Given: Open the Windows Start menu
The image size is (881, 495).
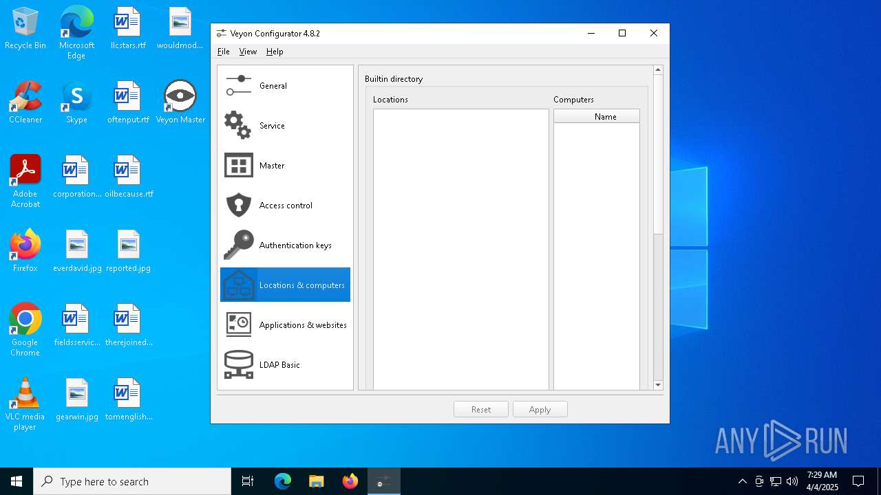Looking at the screenshot, I should click(x=17, y=481).
